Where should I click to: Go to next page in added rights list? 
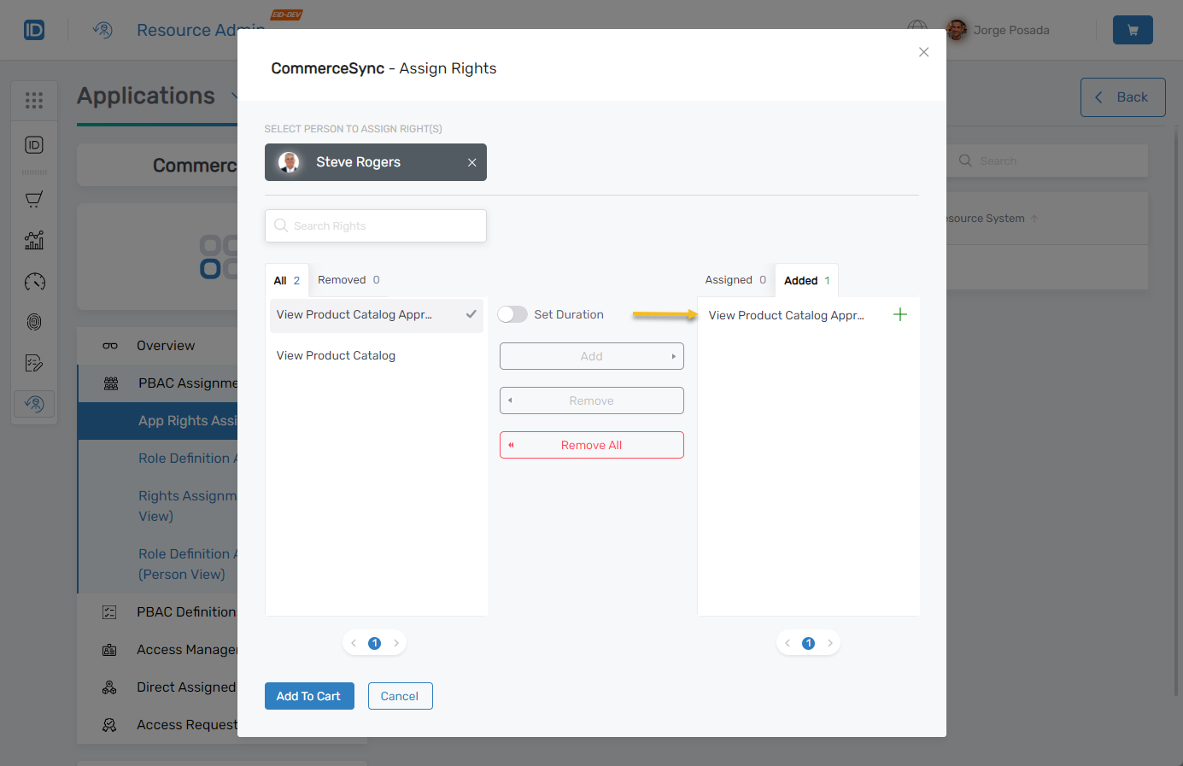[x=830, y=643]
